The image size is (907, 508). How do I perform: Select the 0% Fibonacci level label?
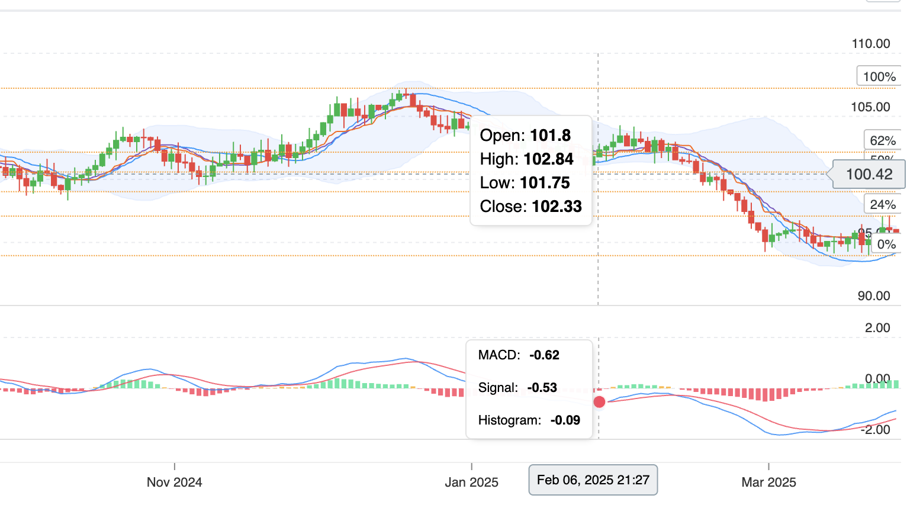click(886, 244)
